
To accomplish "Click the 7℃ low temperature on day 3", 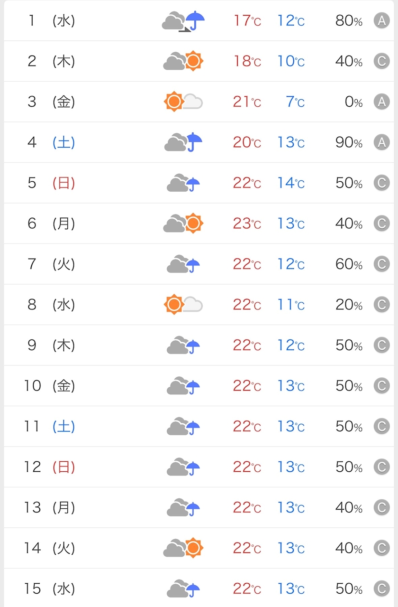I will 295,102.
